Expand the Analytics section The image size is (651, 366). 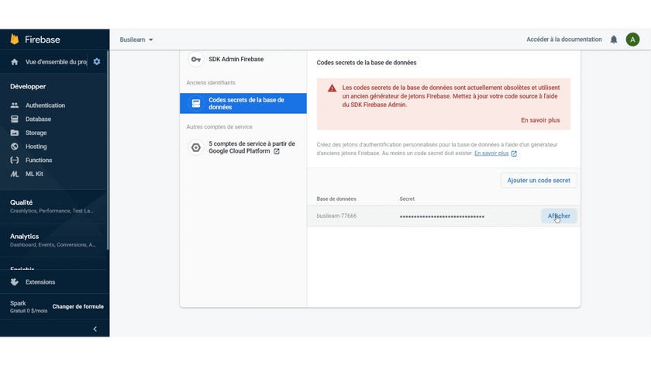click(x=54, y=240)
